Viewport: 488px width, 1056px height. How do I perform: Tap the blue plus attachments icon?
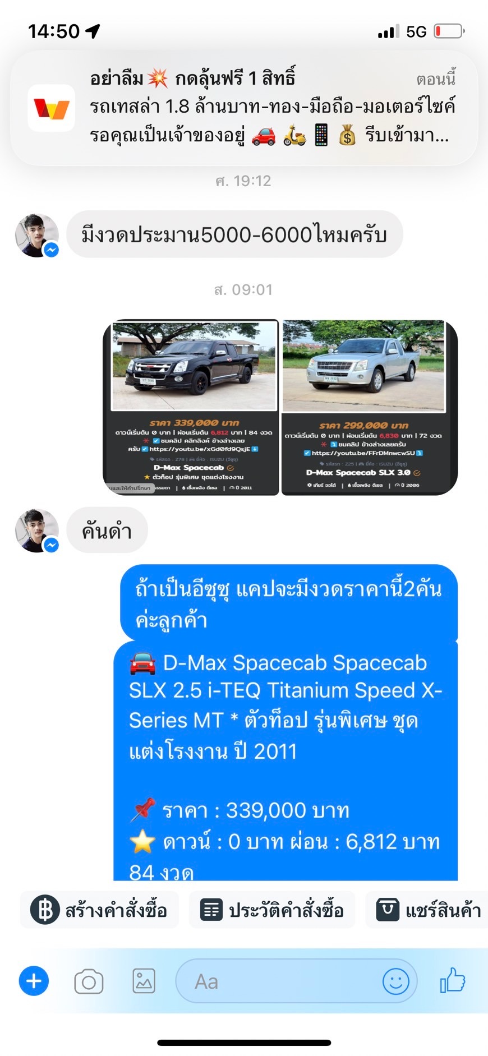pos(34,981)
